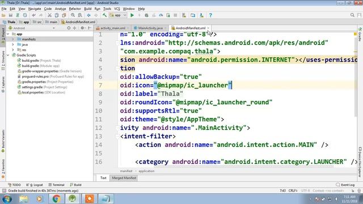Image resolution: width=363 pixels, height=204 pixels.
Task: Click the Redo arrow in toolbar
Action: [41, 15]
